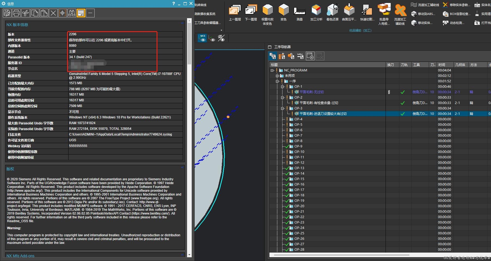Viewport: 491px width, 261px height.
Task: Click info window scroll down arrow
Action: [189, 255]
